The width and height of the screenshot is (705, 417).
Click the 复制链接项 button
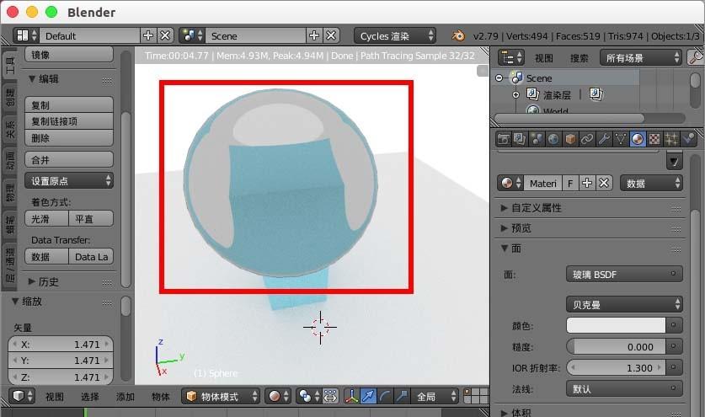point(69,121)
